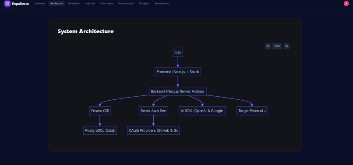Click the Better Auth Server node
The image size is (353, 165).
coord(153,111)
